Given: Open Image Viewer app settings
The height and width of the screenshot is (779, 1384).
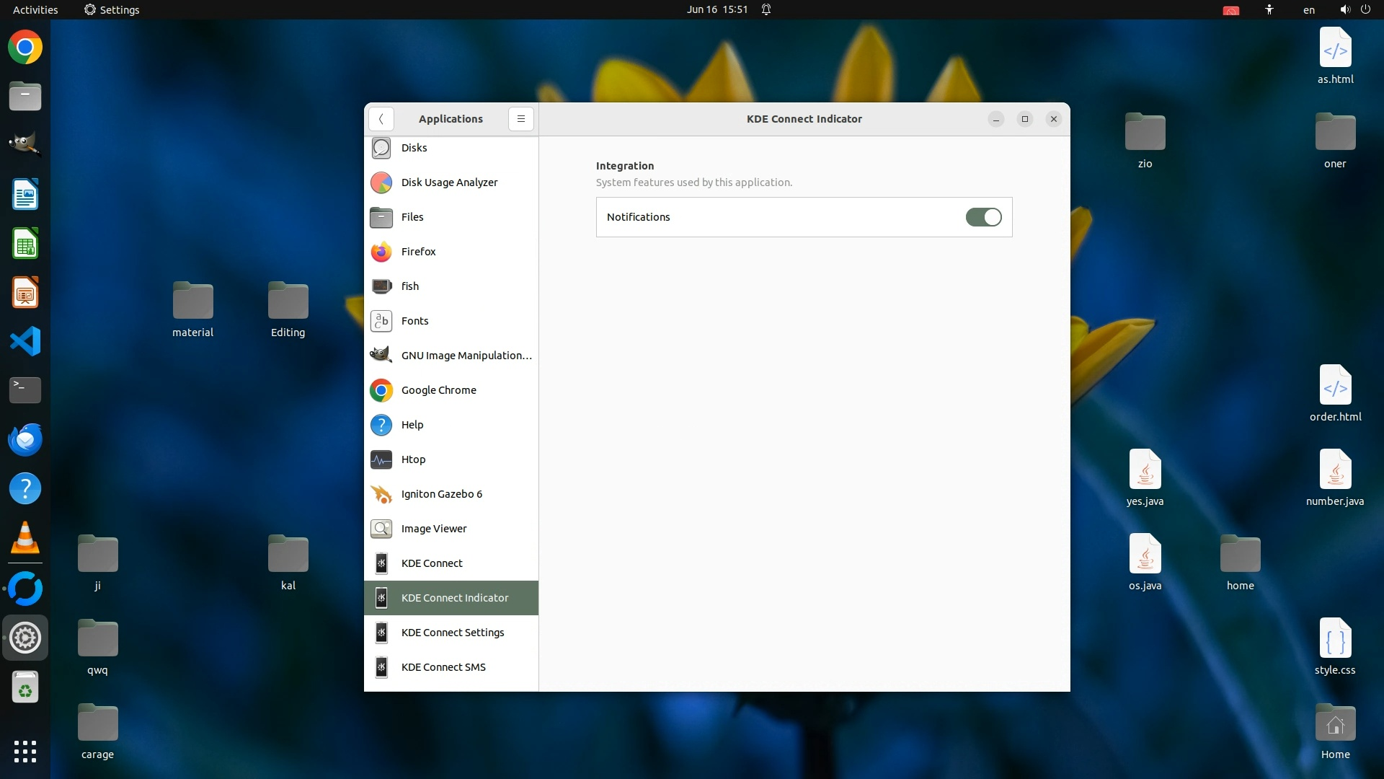Looking at the screenshot, I should coord(433,529).
